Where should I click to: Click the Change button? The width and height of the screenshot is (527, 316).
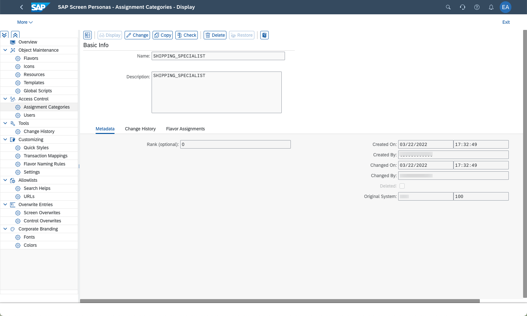tap(137, 35)
